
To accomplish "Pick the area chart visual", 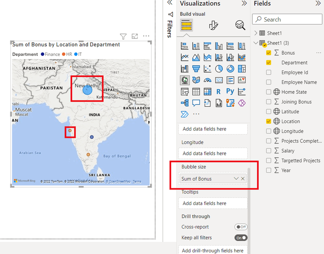I will (196, 57).
